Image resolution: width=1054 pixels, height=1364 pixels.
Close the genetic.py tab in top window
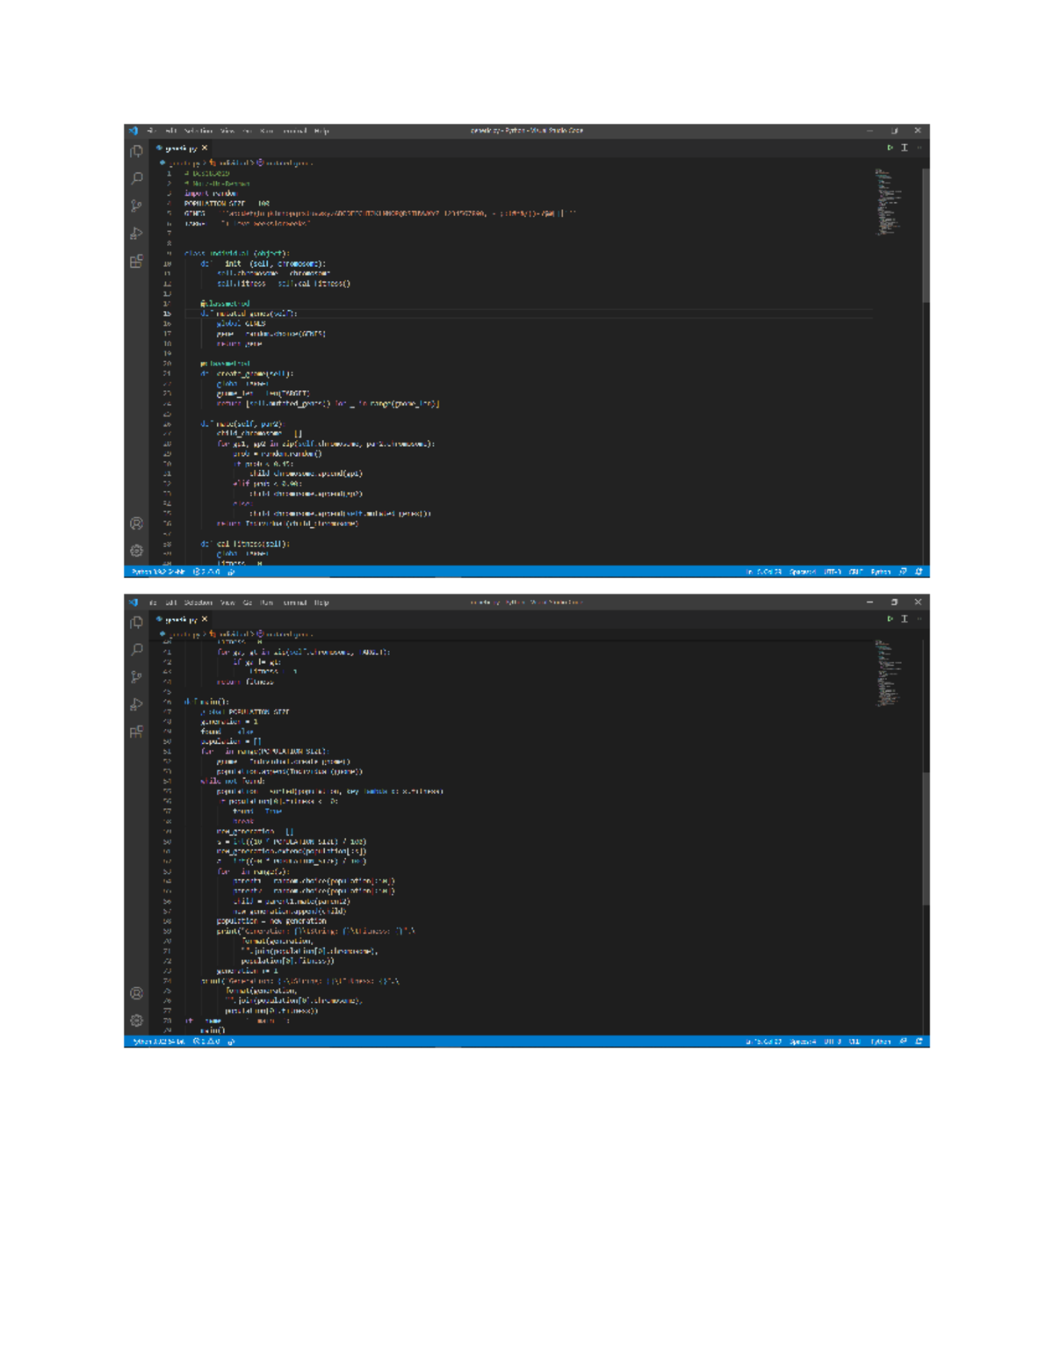point(205,148)
